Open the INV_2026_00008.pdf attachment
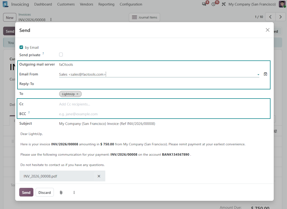The width and height of the screenshot is (287, 209). tap(40, 176)
